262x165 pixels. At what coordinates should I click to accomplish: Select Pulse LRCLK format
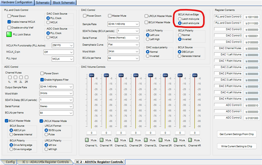click(x=46, y=134)
